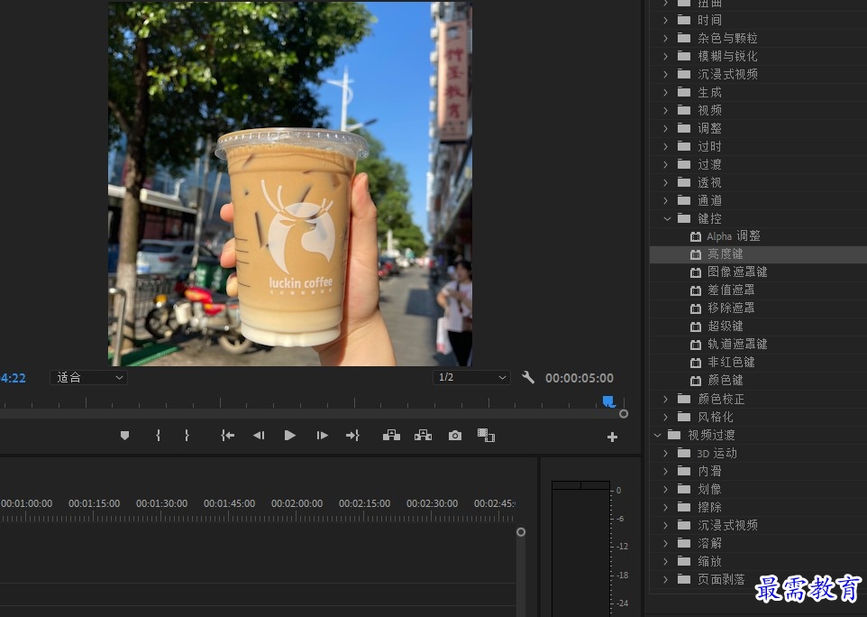867x617 pixels.
Task: Click the timeline vertical scroll handle
Action: pos(521,532)
